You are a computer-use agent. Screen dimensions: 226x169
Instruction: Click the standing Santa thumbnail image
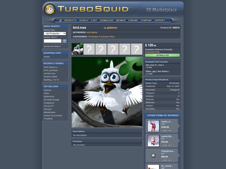pos(153,126)
